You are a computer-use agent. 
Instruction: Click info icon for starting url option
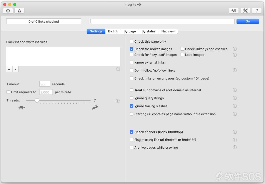235,114
